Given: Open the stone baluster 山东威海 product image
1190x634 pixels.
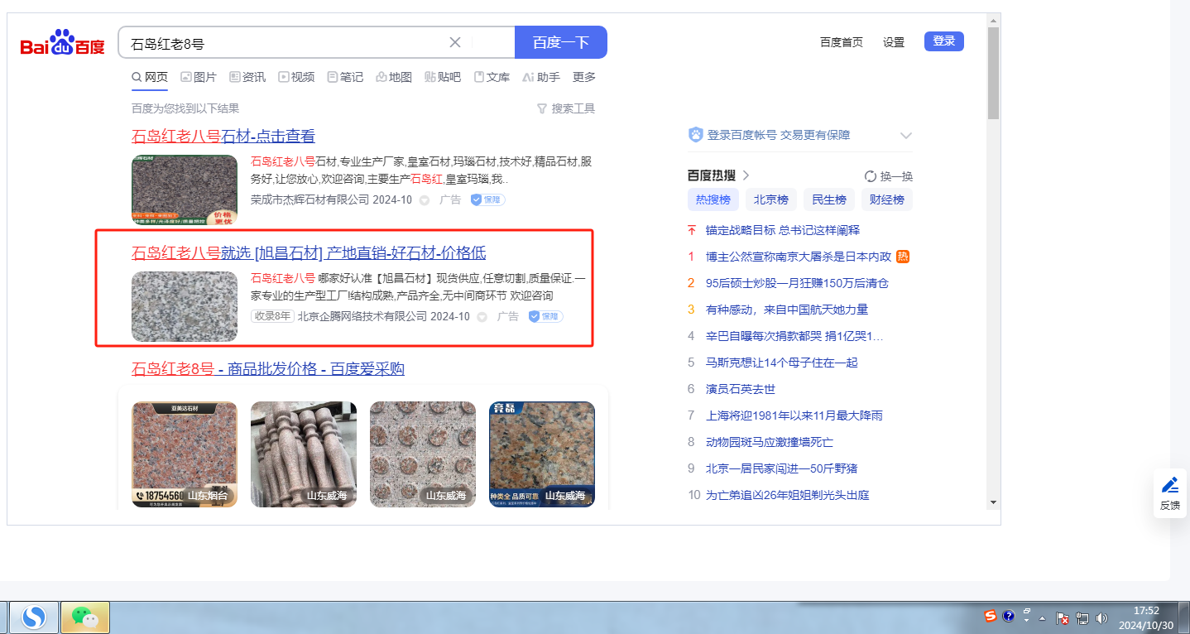Looking at the screenshot, I should 304,454.
